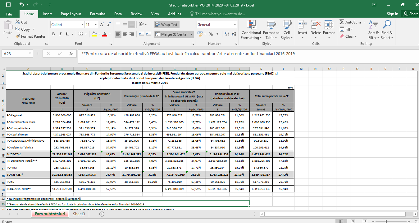Click the Percent Style icon
This screenshot has width=419, height=223.
click(x=211, y=34)
